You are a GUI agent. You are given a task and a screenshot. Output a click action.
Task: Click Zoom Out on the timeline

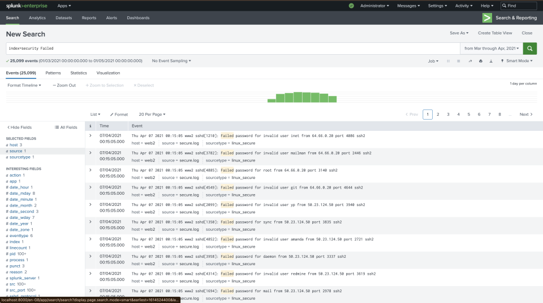click(64, 85)
